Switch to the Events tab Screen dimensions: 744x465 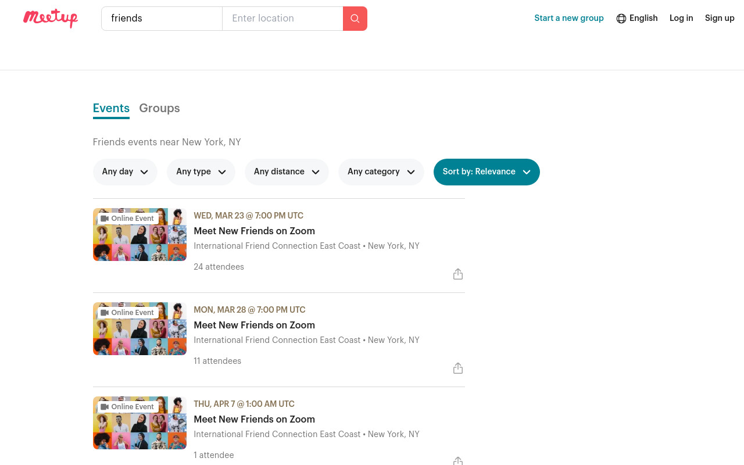(111, 109)
